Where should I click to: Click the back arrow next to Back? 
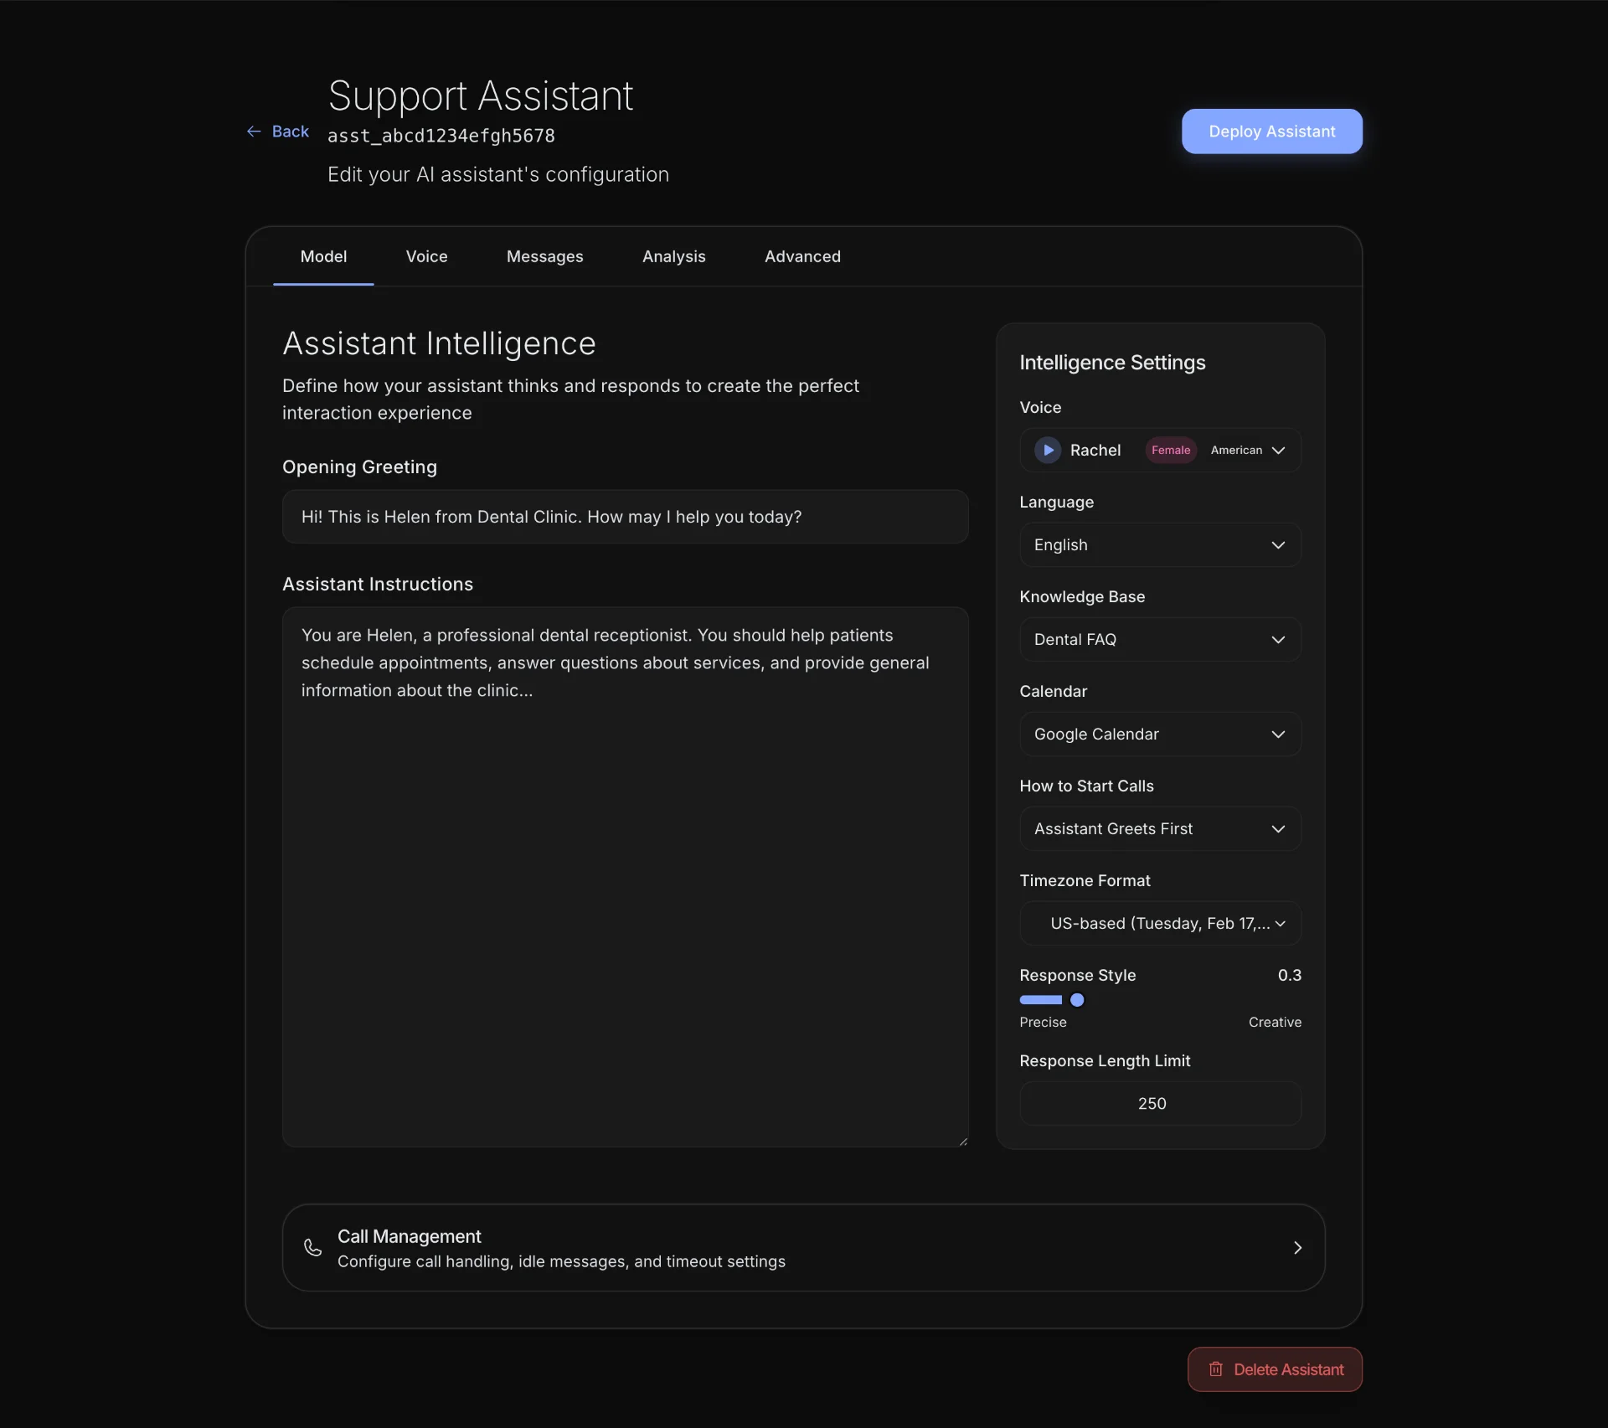[x=255, y=131]
